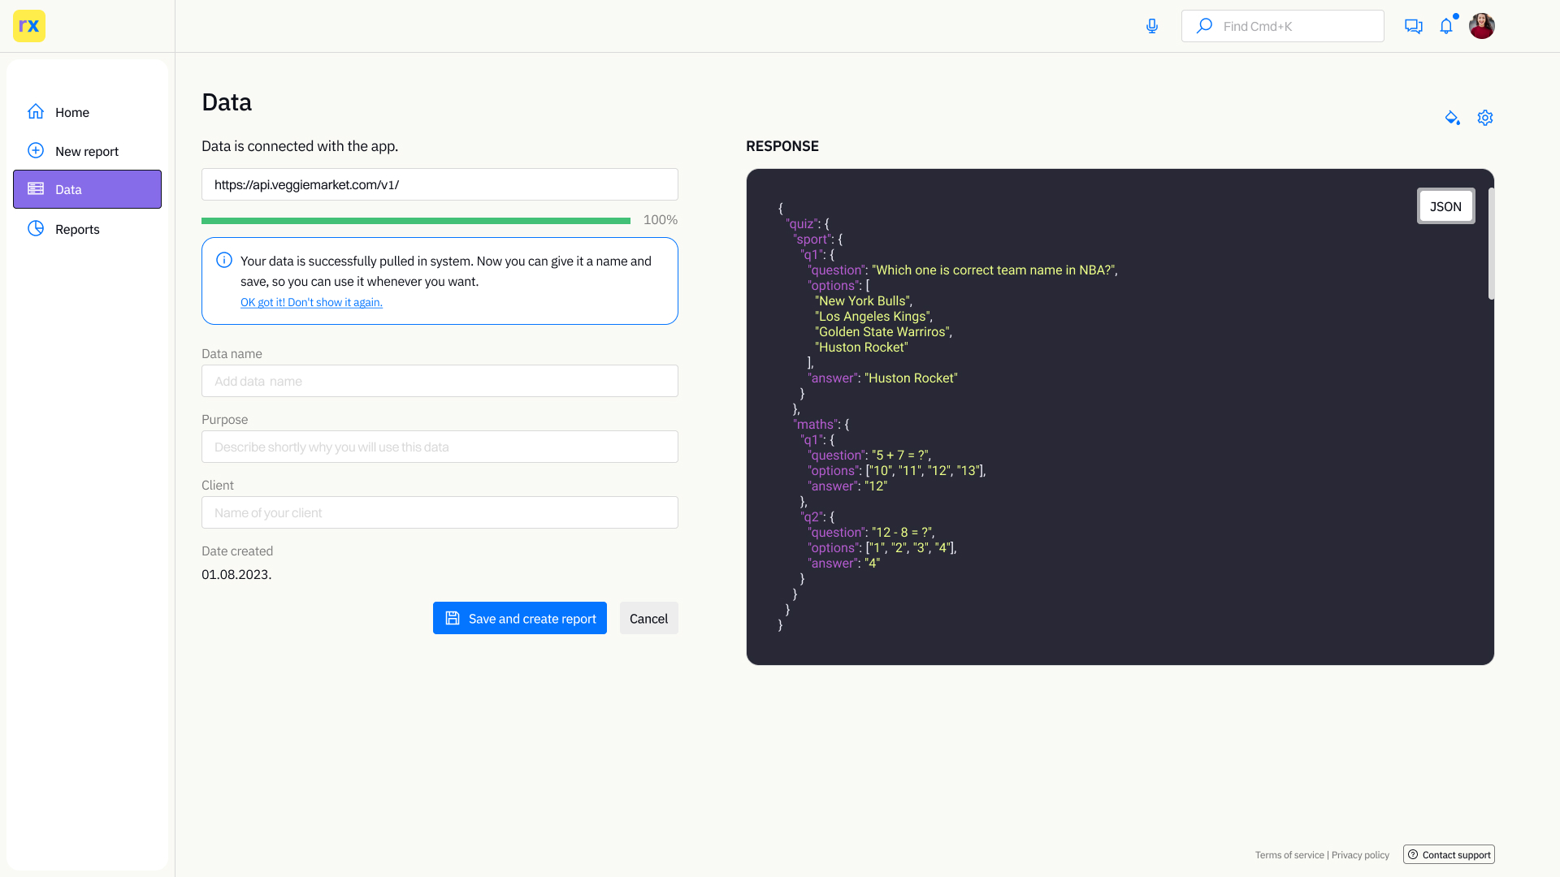Viewport: 1560px width, 877px height.
Task: Focus the Purpose input field
Action: tap(440, 447)
